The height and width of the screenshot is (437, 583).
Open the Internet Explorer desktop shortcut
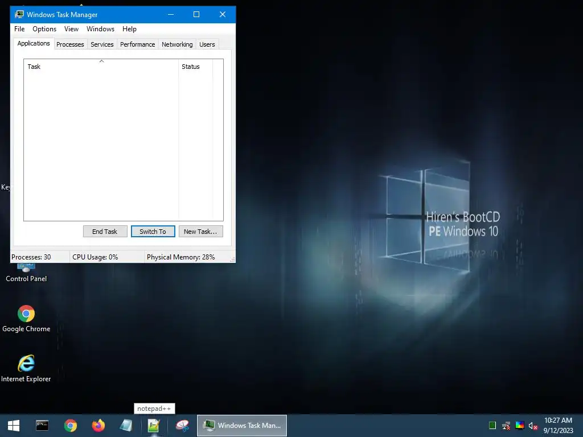[x=26, y=369]
